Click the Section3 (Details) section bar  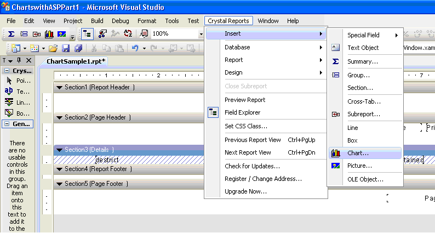129,150
